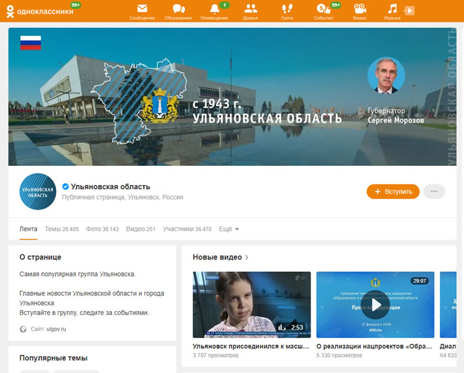
Task: Click the Популярные темы heading
Action: click(53, 358)
